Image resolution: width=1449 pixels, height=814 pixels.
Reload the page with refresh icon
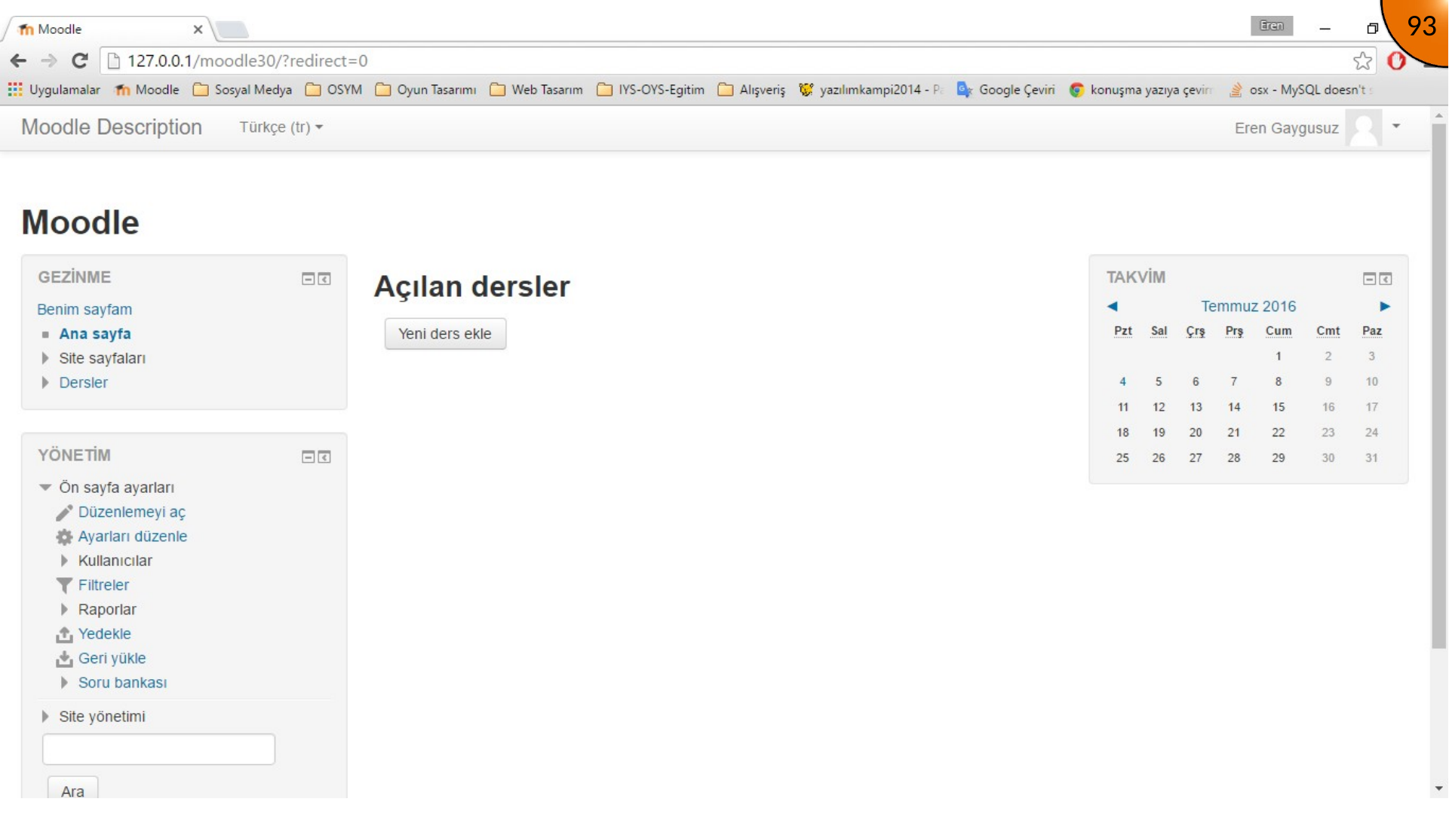coord(80,60)
